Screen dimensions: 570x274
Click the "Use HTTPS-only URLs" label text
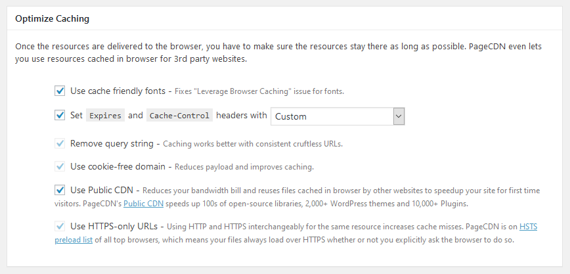tap(114, 227)
